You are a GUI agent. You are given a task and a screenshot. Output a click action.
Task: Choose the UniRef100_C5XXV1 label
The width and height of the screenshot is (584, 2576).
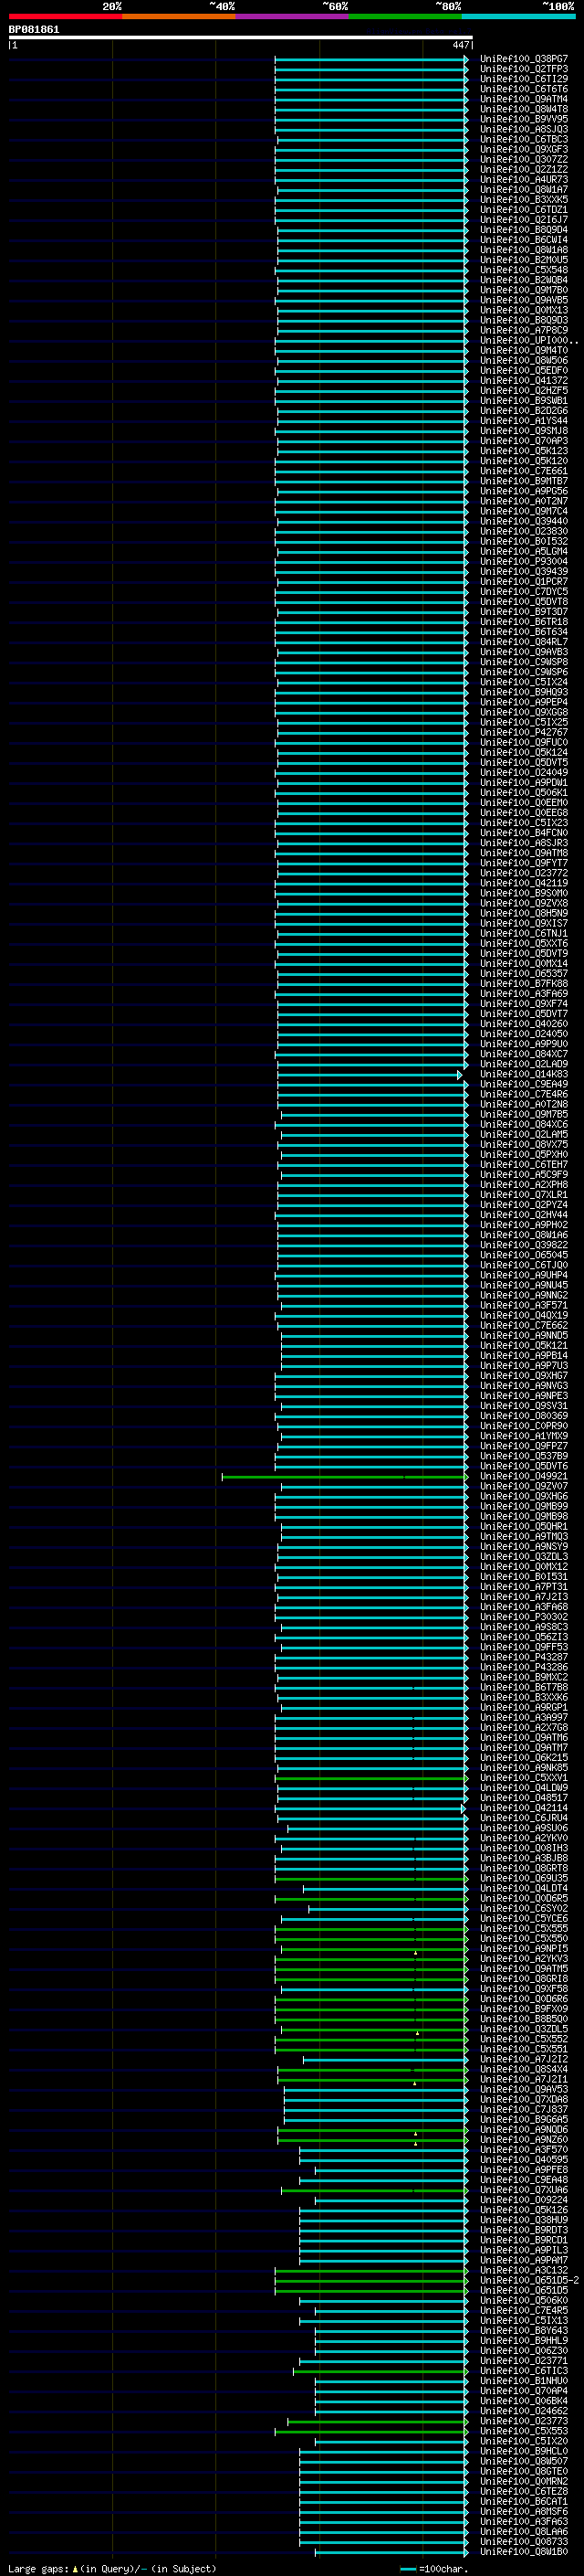pos(524,1778)
